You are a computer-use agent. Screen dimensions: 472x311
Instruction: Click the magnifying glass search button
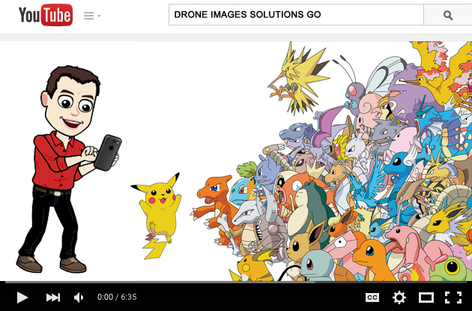tap(447, 15)
